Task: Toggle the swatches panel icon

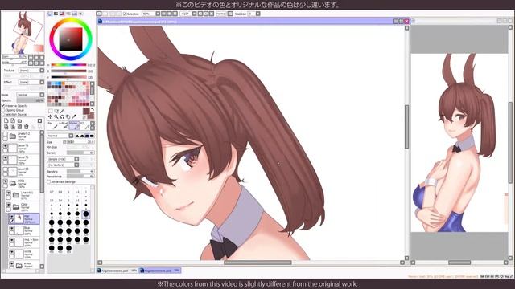Action: pos(74,14)
